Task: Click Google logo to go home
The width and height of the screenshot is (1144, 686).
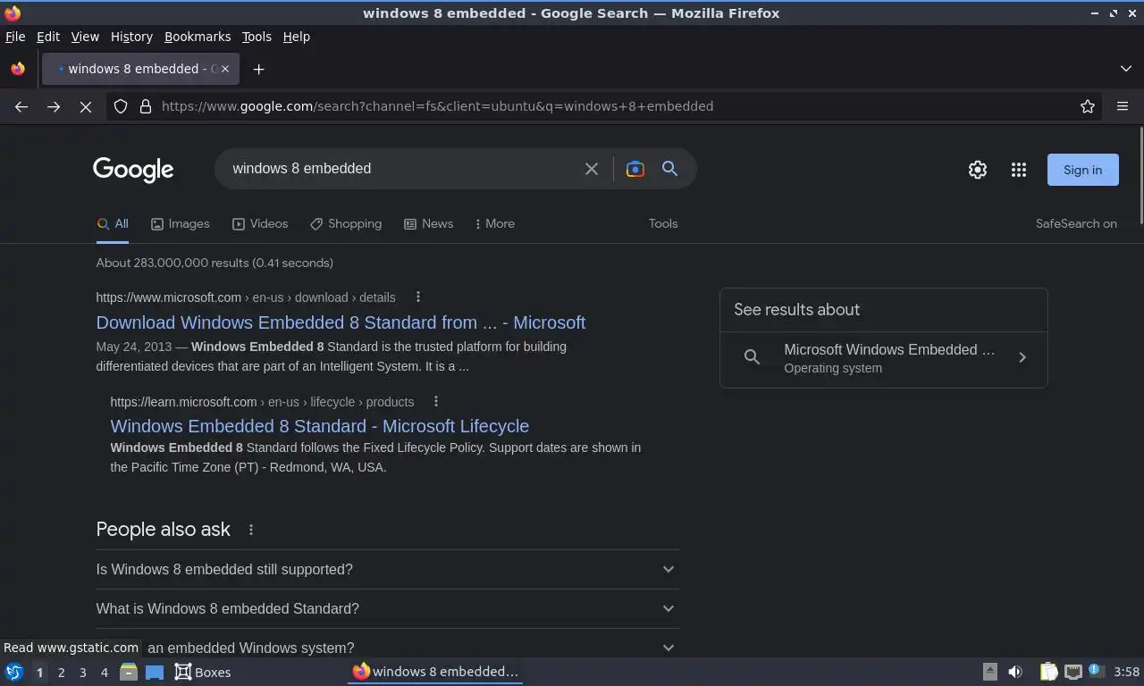Action: coord(133,169)
